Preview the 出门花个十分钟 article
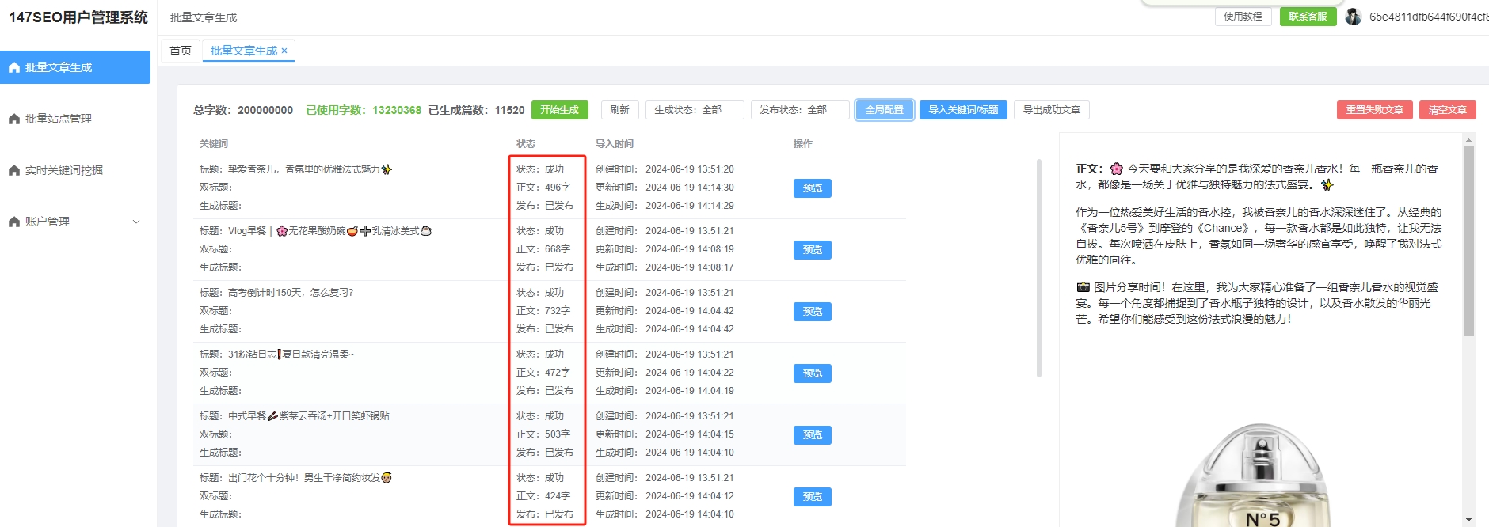The width and height of the screenshot is (1489, 527). click(813, 497)
